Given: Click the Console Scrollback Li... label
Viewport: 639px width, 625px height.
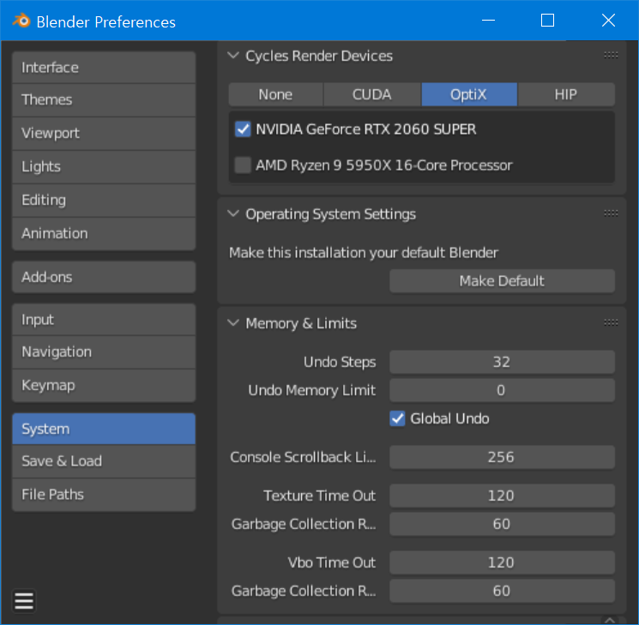Looking at the screenshot, I should click(x=303, y=457).
